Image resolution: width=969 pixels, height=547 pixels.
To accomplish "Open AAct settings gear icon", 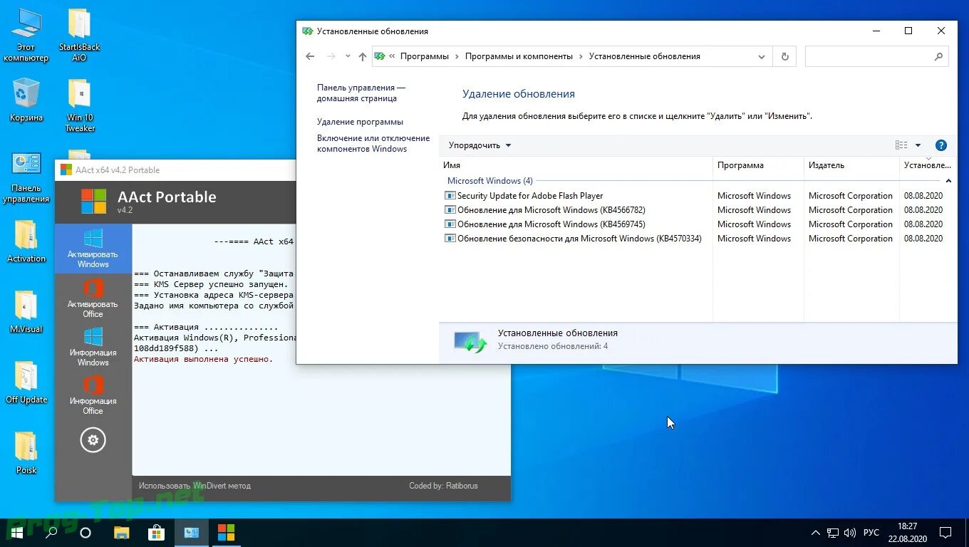I will (x=93, y=440).
